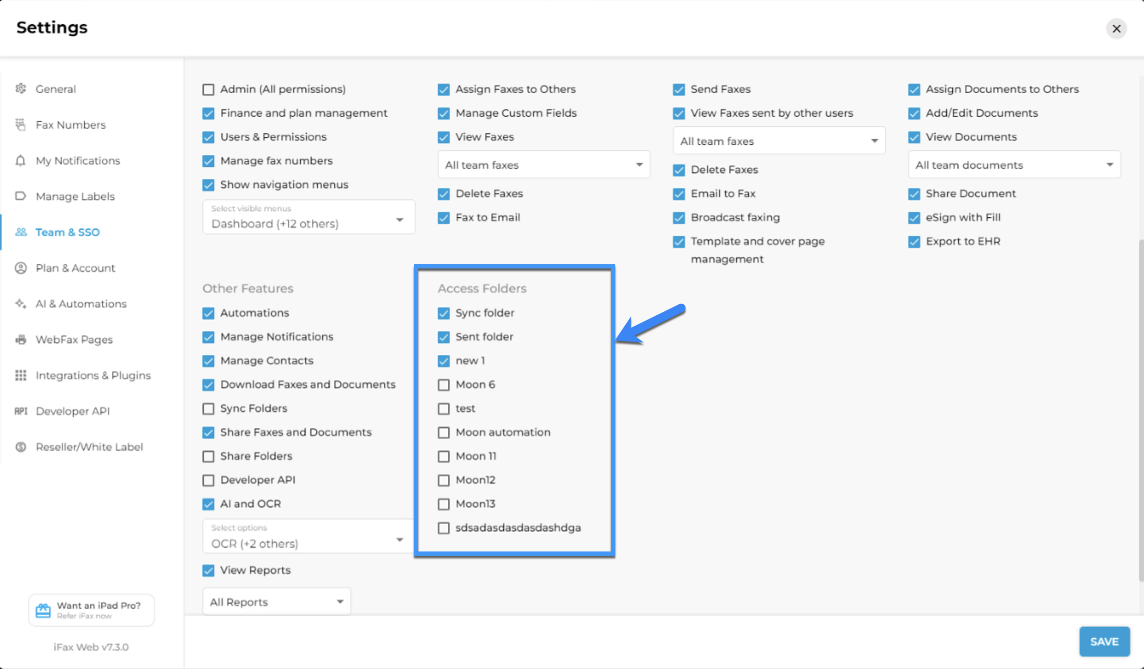Viewport: 1144px width, 669px height.
Task: Switch to AI & Automations section
Action: click(81, 303)
